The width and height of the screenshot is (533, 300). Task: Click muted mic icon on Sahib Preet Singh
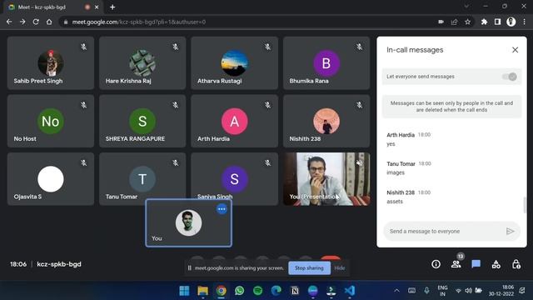pyautogui.click(x=83, y=47)
